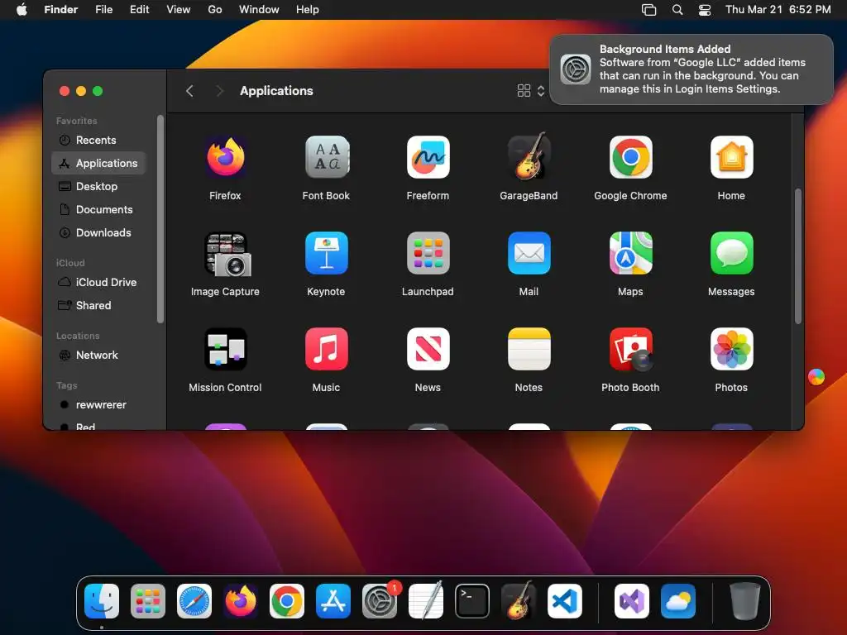
Task: Launch App Store from the Dock
Action: click(333, 601)
